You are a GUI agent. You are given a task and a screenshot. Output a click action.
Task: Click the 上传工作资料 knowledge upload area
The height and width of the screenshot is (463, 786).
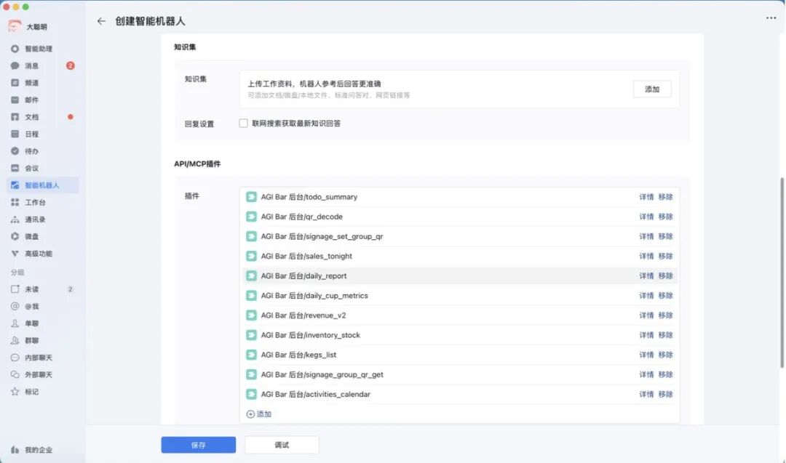coord(460,89)
